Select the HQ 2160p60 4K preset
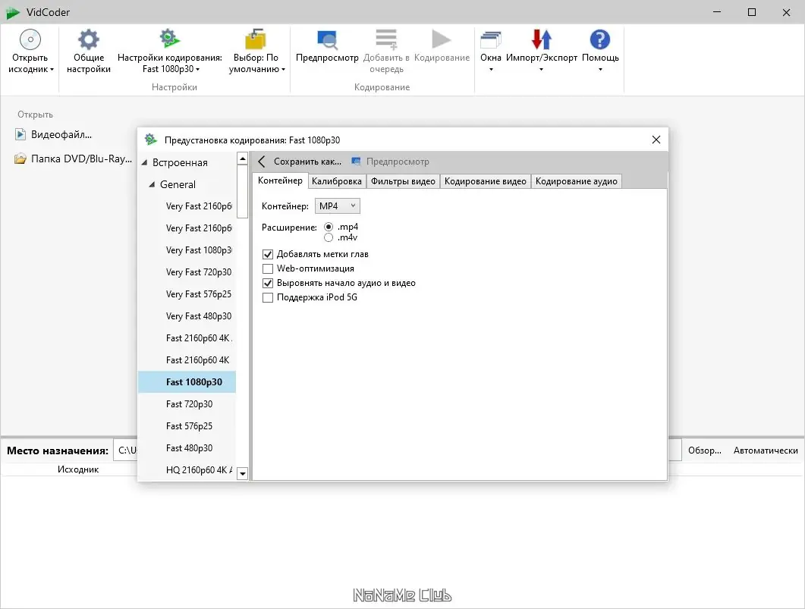The image size is (805, 609). pyautogui.click(x=187, y=470)
